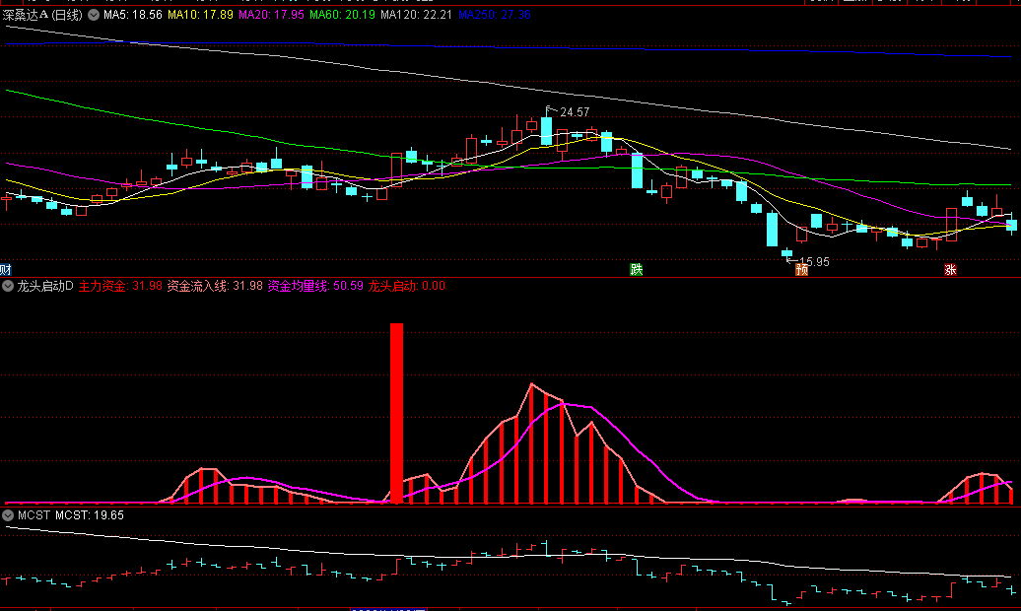Select the 深桑达A (日线) chart title
The width and height of the screenshot is (1021, 611).
click(x=42, y=15)
